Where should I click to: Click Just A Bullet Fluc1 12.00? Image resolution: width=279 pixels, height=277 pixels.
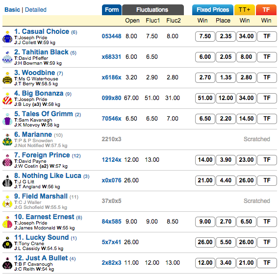152,263
